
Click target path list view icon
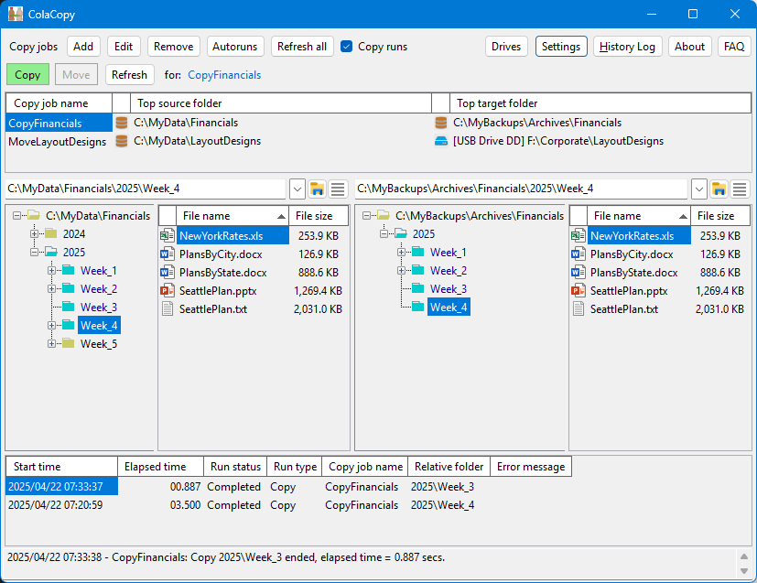[740, 189]
